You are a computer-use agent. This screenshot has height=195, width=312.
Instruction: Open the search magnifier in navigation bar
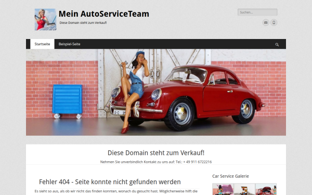coord(277,44)
